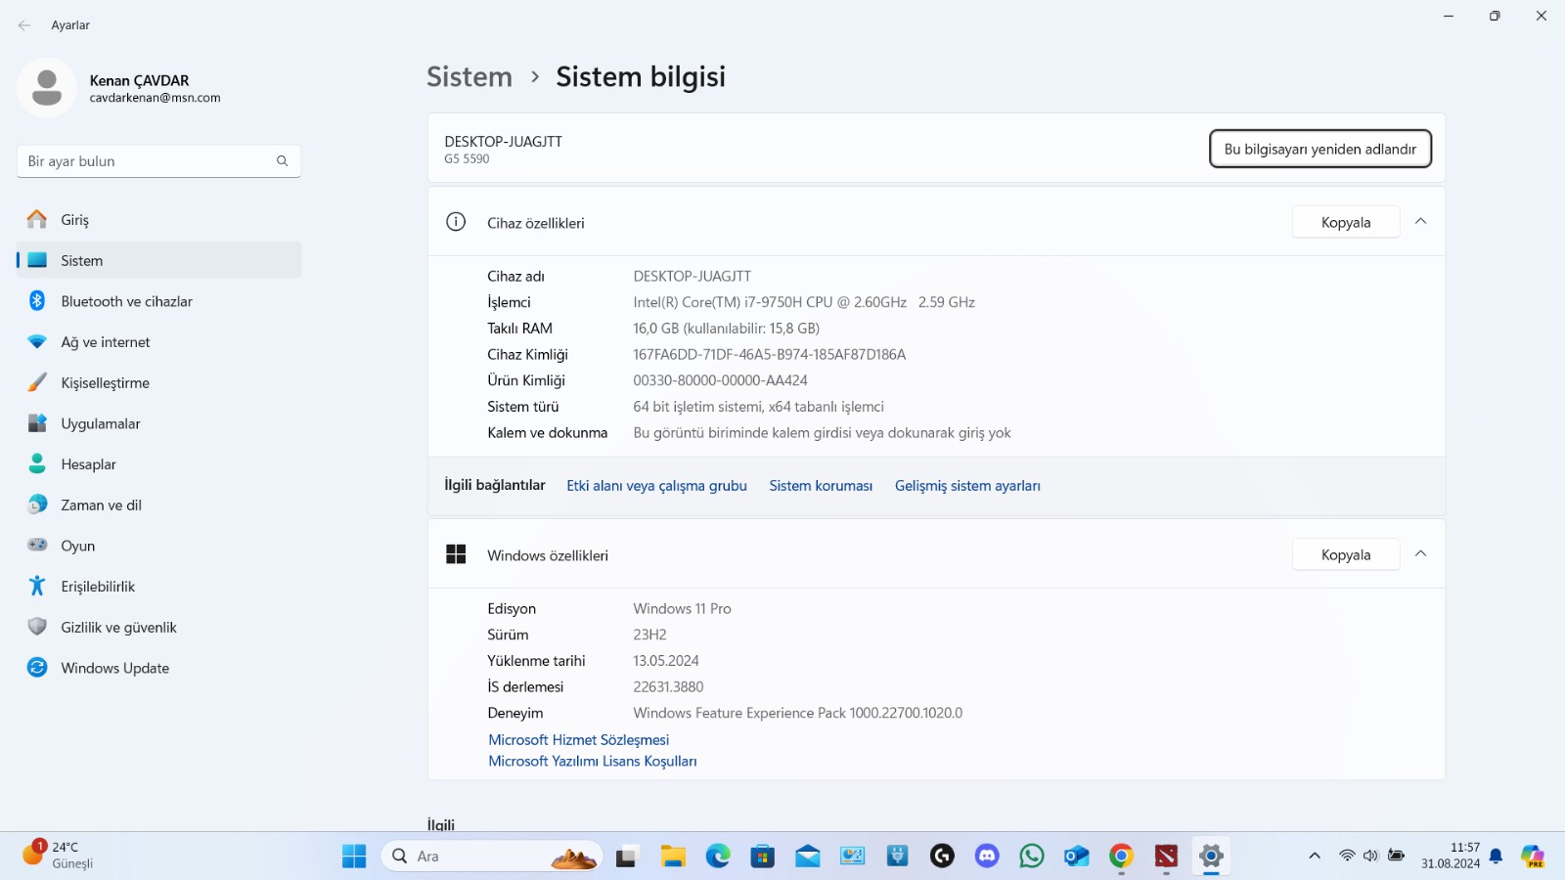Viewport: 1565px width, 880px height.
Task: Click the processor value Intel(R) Core(TM) i7-9750H
Action: point(804,303)
